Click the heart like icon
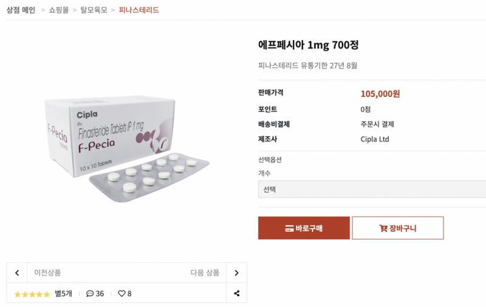The height and width of the screenshot is (307, 486). tap(122, 294)
